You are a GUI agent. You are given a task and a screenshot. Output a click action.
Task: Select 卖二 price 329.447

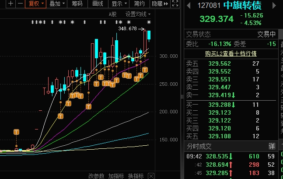pyautogui.click(x=220, y=87)
